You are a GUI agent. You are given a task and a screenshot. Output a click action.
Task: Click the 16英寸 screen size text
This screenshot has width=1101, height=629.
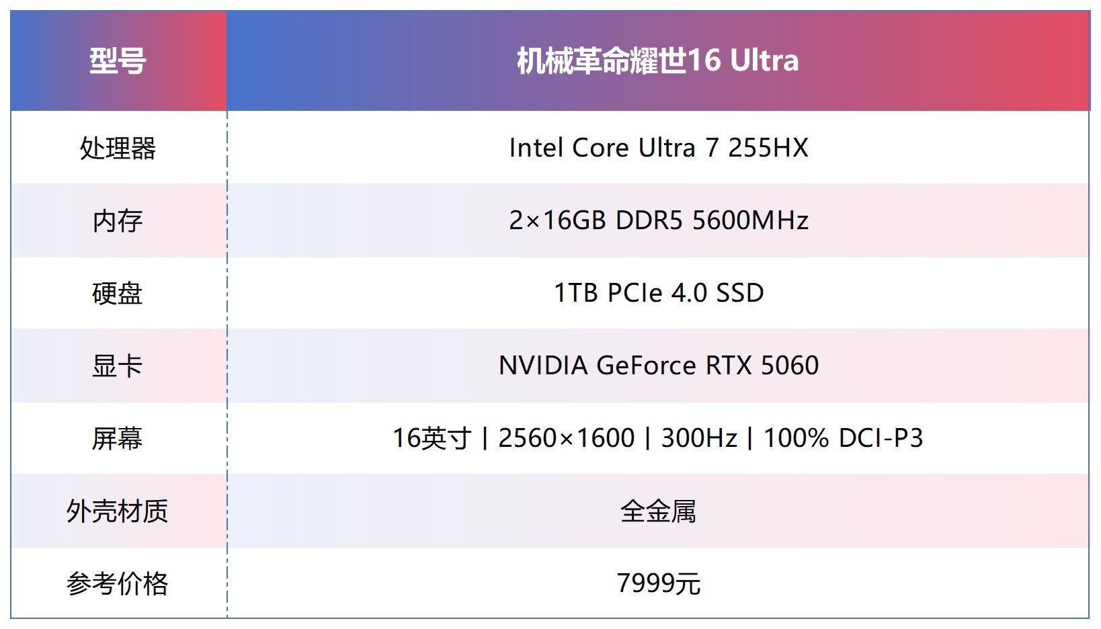pyautogui.click(x=432, y=438)
